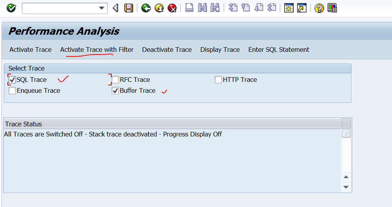Go to First Page icon
This screenshot has height=207, width=392.
[233, 8]
